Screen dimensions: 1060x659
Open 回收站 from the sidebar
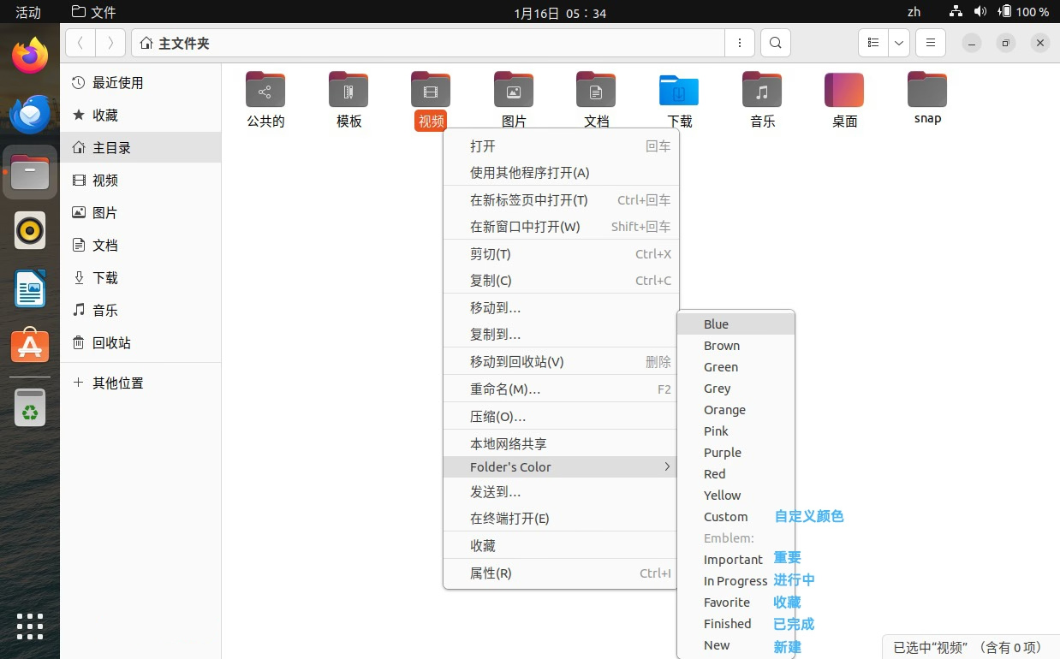click(110, 342)
